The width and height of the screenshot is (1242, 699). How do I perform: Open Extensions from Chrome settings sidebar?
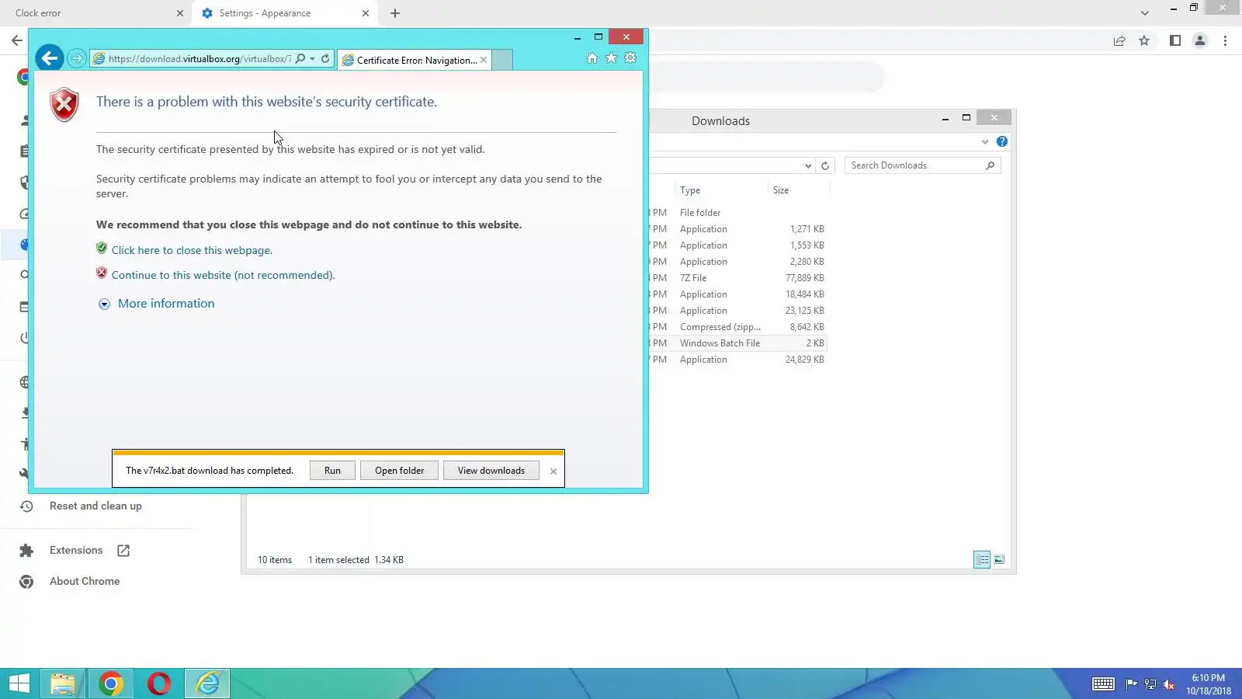point(76,551)
